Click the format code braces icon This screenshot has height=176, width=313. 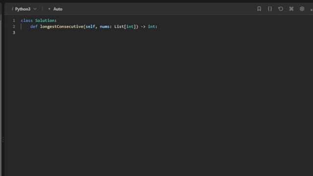click(270, 9)
